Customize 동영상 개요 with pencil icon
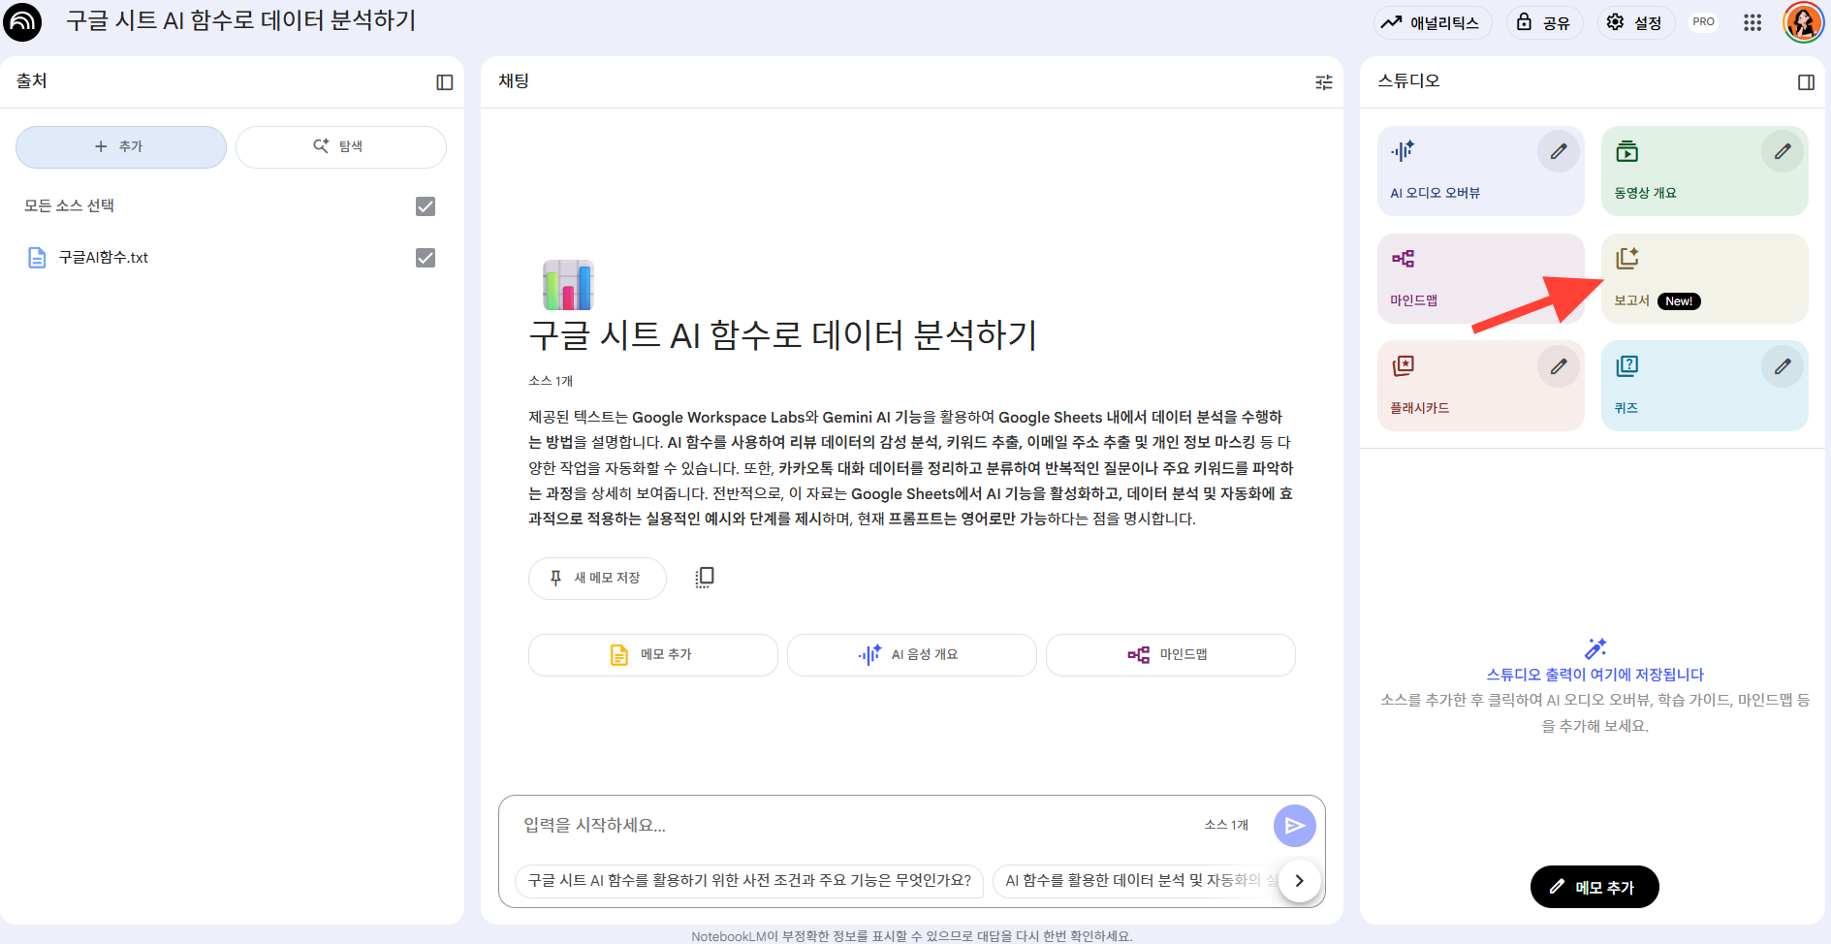The width and height of the screenshot is (1831, 944). [x=1783, y=151]
